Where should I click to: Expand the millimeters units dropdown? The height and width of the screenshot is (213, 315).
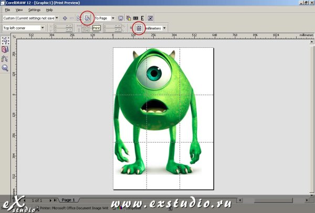(164, 28)
